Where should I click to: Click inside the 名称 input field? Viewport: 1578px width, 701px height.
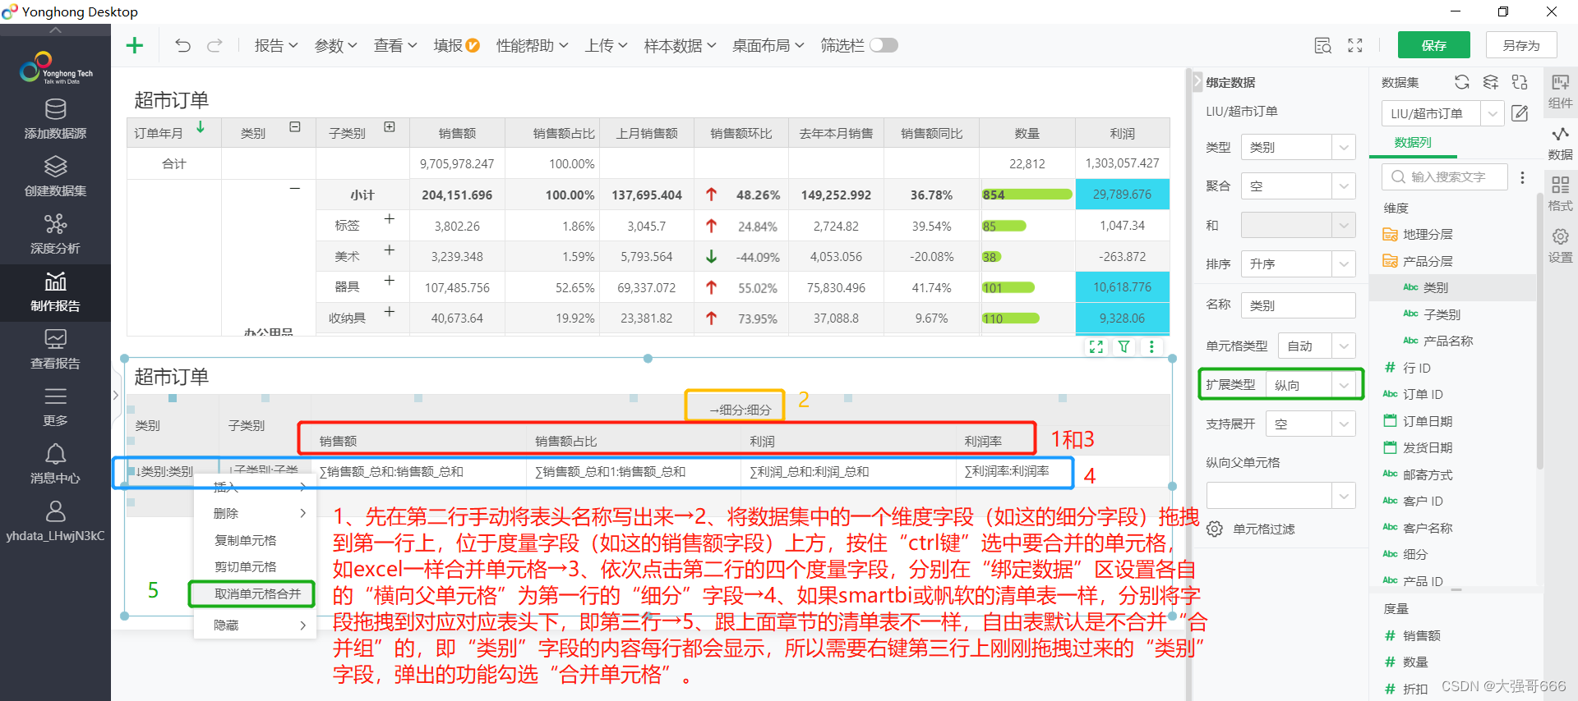pos(1298,305)
